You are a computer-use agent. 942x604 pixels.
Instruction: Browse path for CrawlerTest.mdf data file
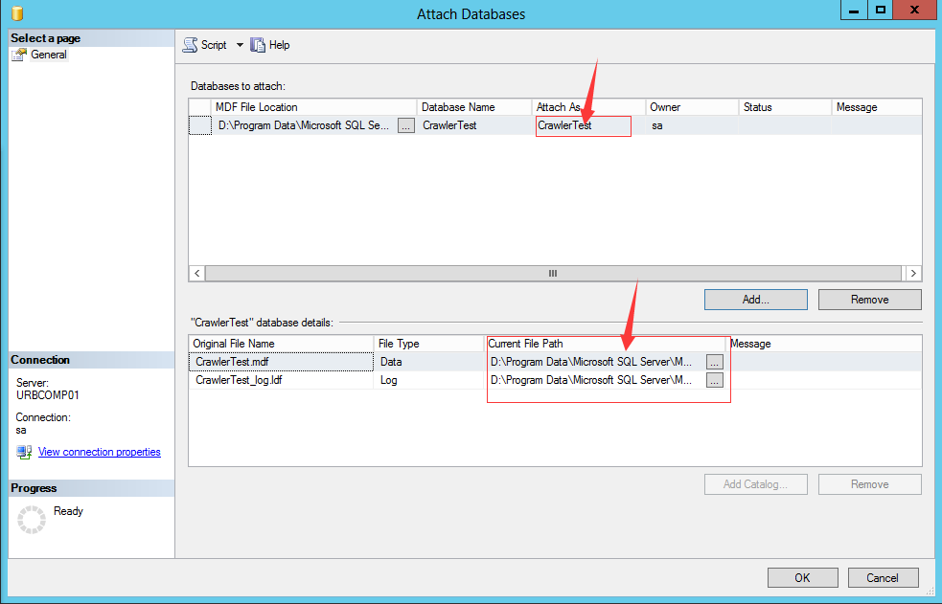[x=714, y=362]
